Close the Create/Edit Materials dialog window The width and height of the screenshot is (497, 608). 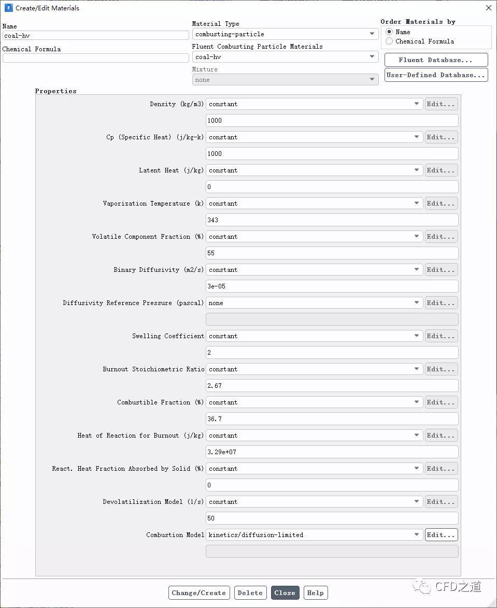coord(489,8)
